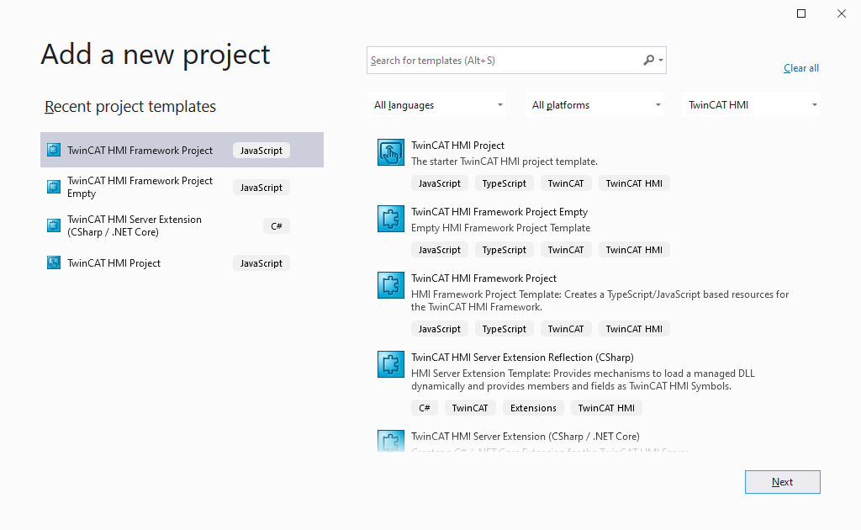The image size is (861, 530).
Task: Select TwinCAT HMI Server Extension Reflection (CSharp)
Action: (522, 358)
